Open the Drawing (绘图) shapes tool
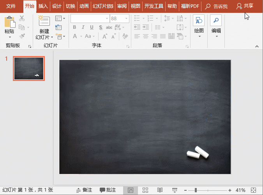 click(199, 21)
